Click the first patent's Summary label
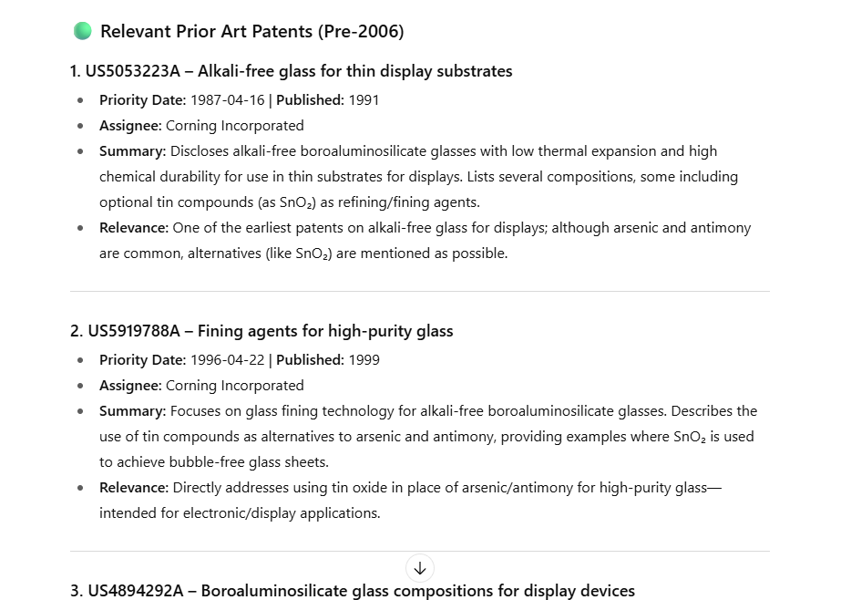Image resolution: width=851 pixels, height=600 pixels. point(132,151)
